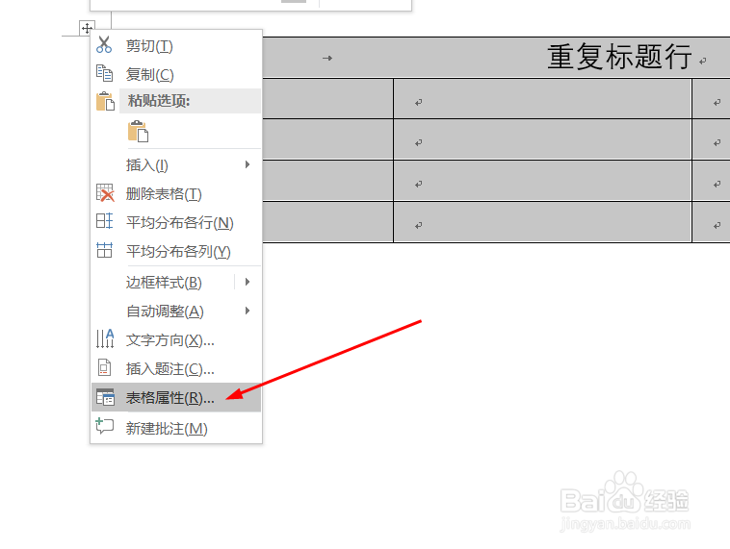Click the Delete Table red X icon
Image resolution: width=730 pixels, height=549 pixels.
tap(105, 192)
